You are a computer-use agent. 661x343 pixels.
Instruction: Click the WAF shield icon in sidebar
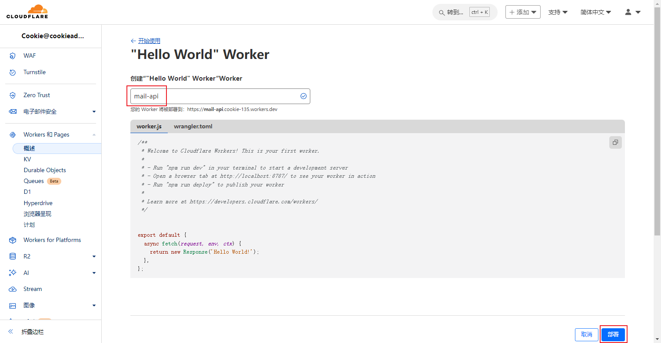(x=13, y=56)
